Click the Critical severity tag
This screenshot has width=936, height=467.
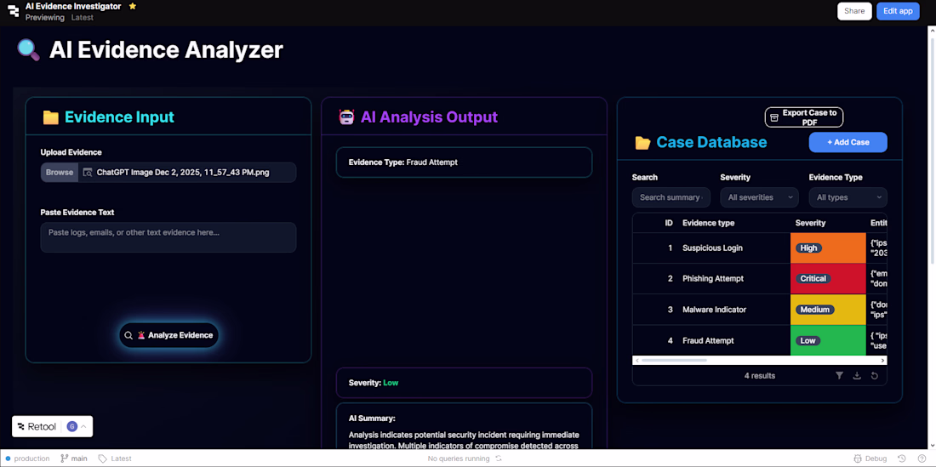click(813, 278)
